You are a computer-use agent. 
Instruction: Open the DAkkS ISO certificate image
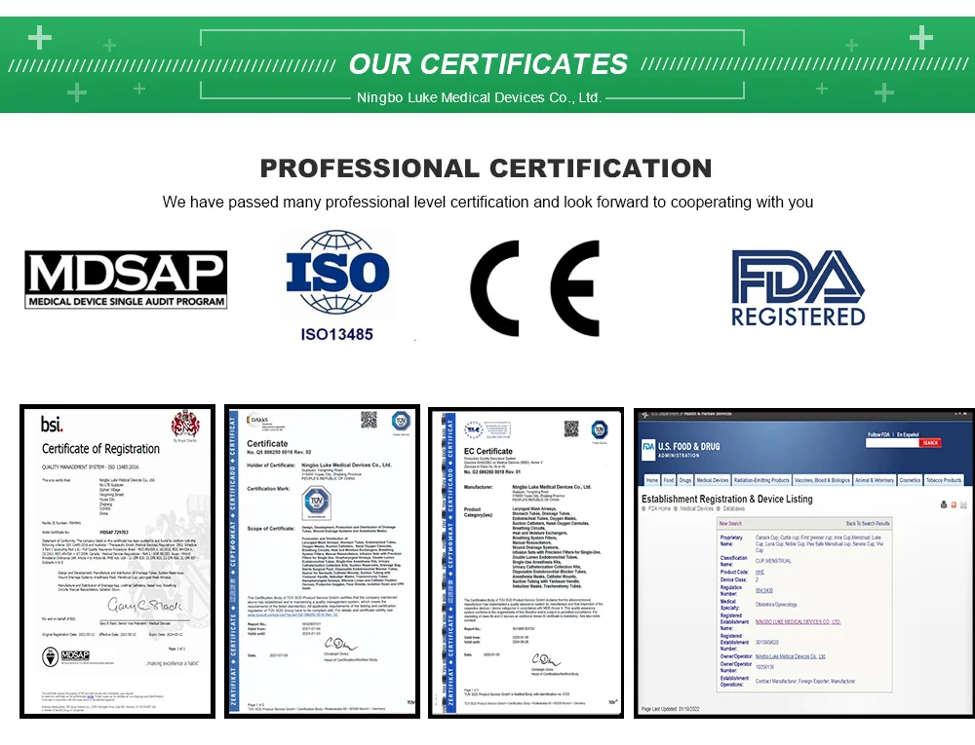[x=322, y=561]
